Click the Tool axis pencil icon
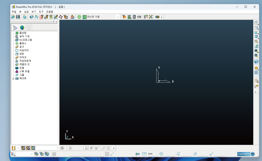Screen dimensions: 262x161 click(x=56, y=17)
